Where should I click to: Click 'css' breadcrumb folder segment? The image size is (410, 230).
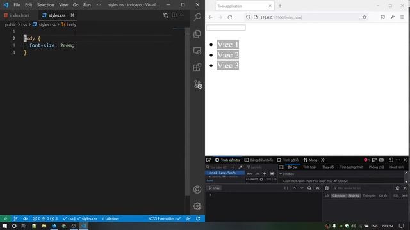tap(24, 24)
